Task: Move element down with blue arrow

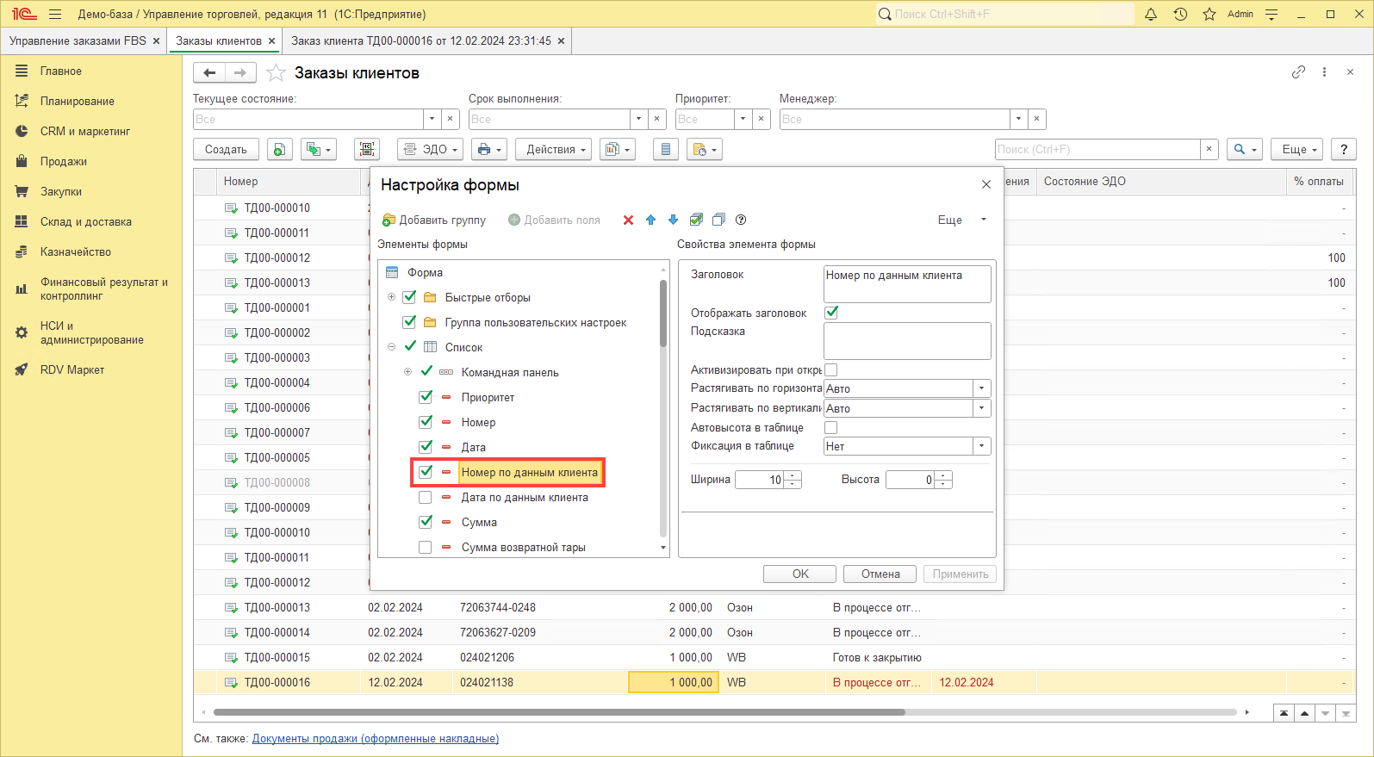Action: pyautogui.click(x=673, y=220)
